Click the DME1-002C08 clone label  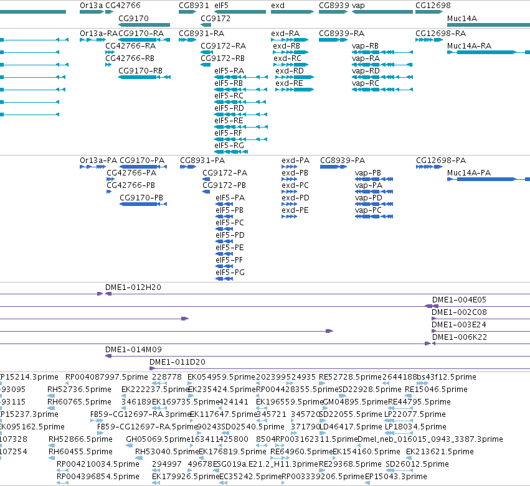tap(459, 312)
